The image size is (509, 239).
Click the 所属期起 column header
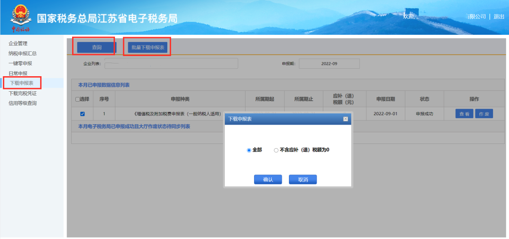pos(264,99)
